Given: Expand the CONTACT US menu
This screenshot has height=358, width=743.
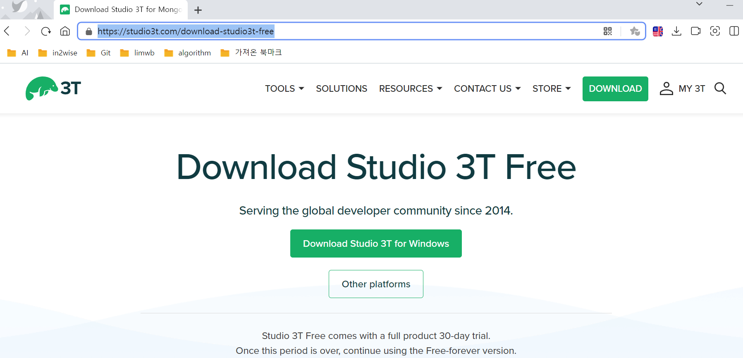Looking at the screenshot, I should (x=487, y=88).
